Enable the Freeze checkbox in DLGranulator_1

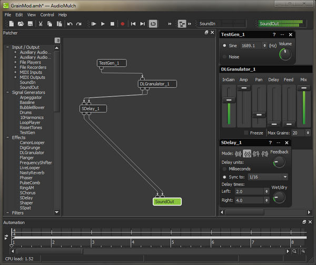click(x=246, y=132)
